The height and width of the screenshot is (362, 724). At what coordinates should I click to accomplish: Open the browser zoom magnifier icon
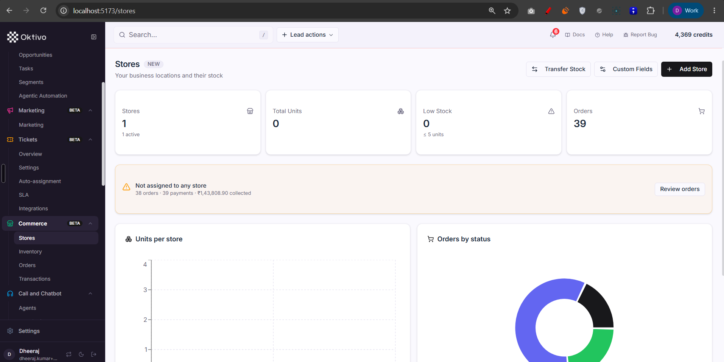point(492,11)
